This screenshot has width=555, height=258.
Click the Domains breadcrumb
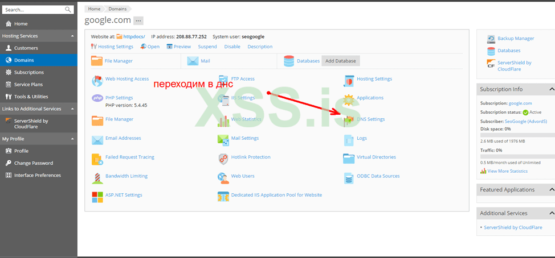pos(117,9)
